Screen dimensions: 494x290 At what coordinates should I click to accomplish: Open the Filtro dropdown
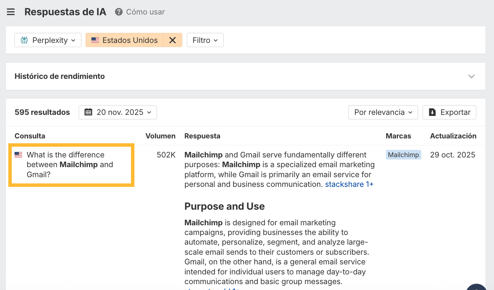[x=205, y=40]
